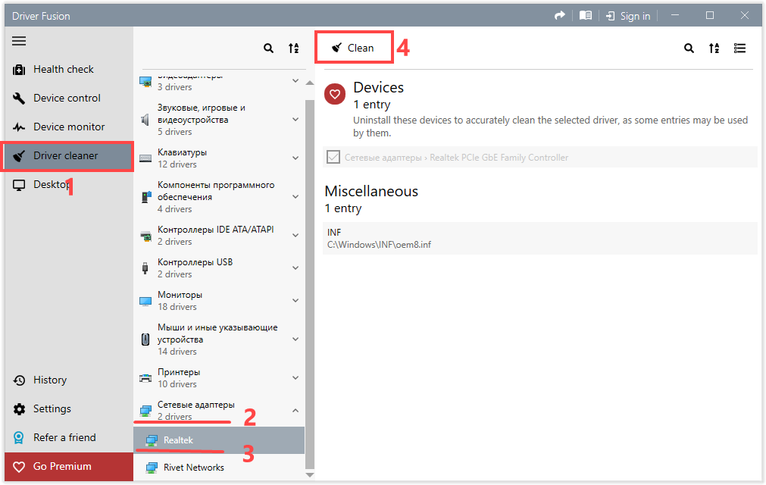
Task: Click search icon in driver list panel
Action: (268, 48)
